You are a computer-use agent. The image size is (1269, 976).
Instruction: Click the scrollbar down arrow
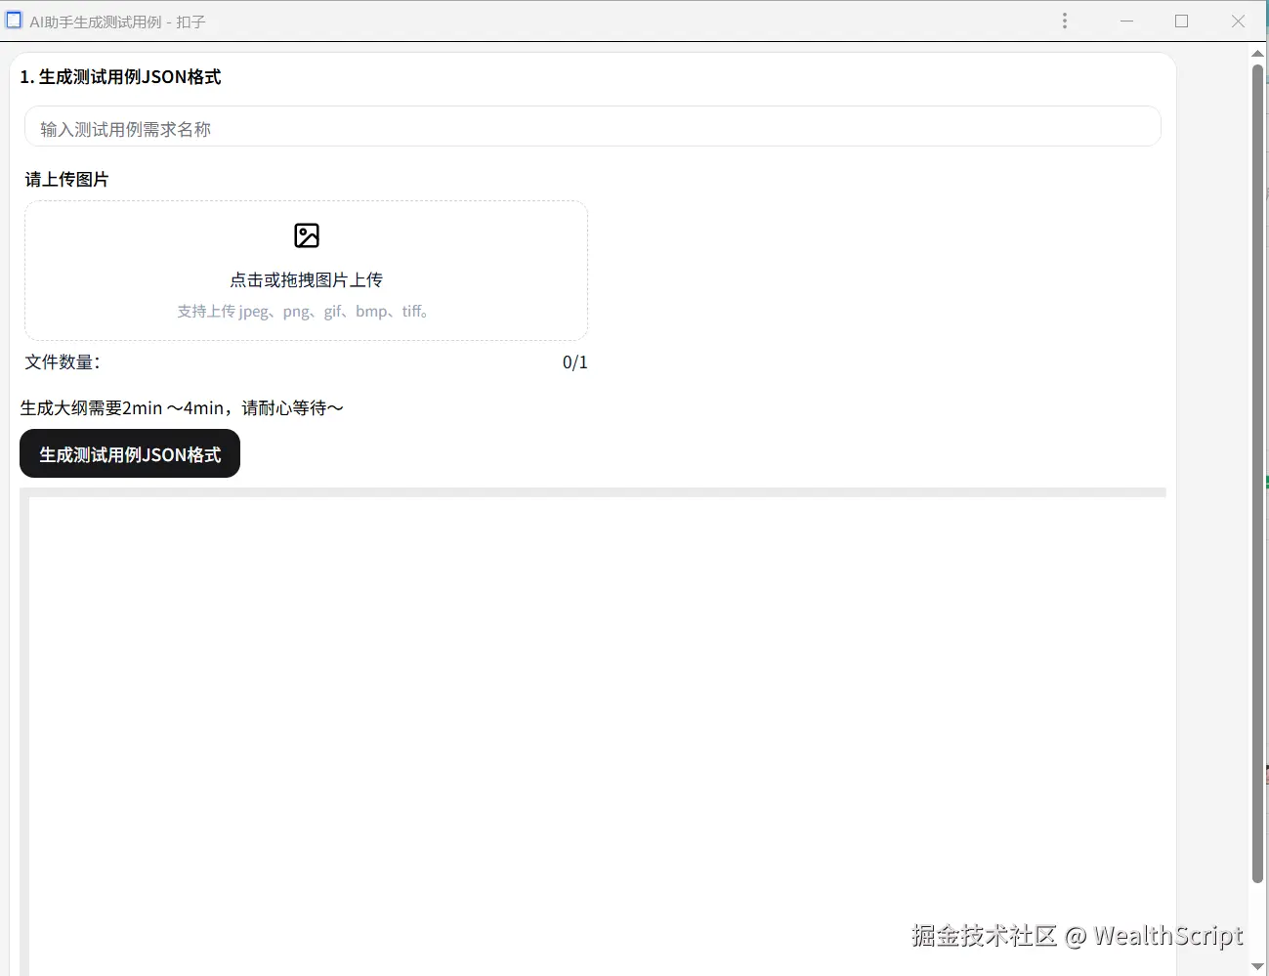click(x=1257, y=965)
